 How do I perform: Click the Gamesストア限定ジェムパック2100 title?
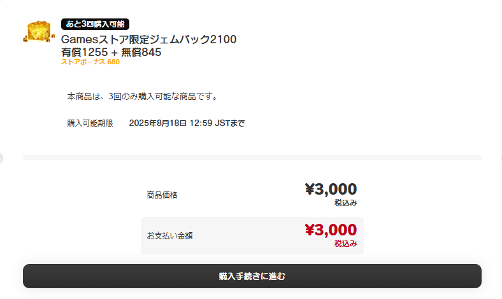(x=148, y=39)
